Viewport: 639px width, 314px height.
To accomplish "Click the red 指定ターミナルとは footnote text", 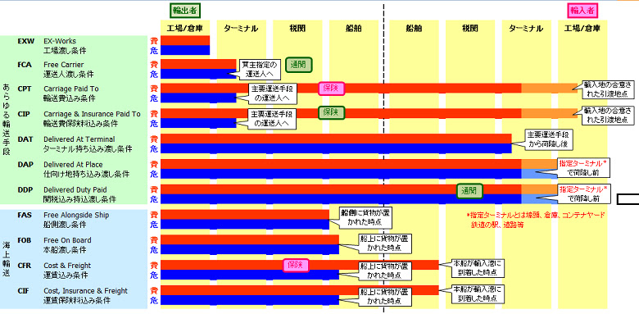I will point(536,220).
